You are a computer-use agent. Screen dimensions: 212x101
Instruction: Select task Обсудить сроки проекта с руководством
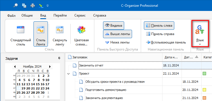pyautogui.click(x=115, y=82)
